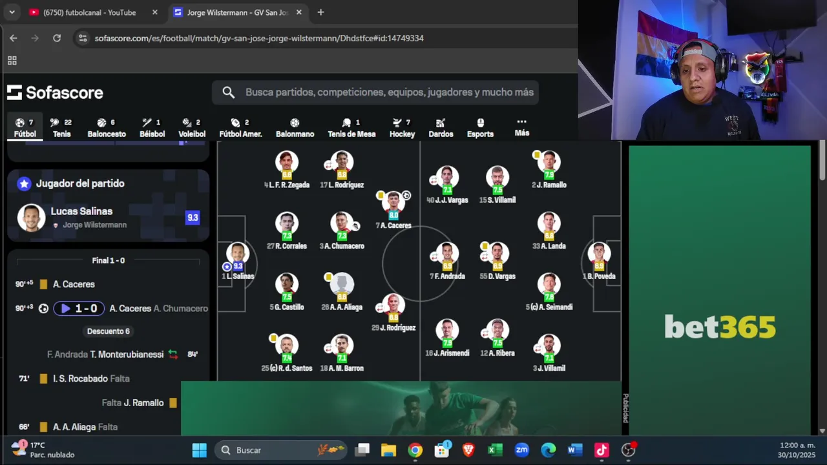Click T. Monterubianessi substitution event
This screenshot has width=827, height=465.
pos(109,355)
